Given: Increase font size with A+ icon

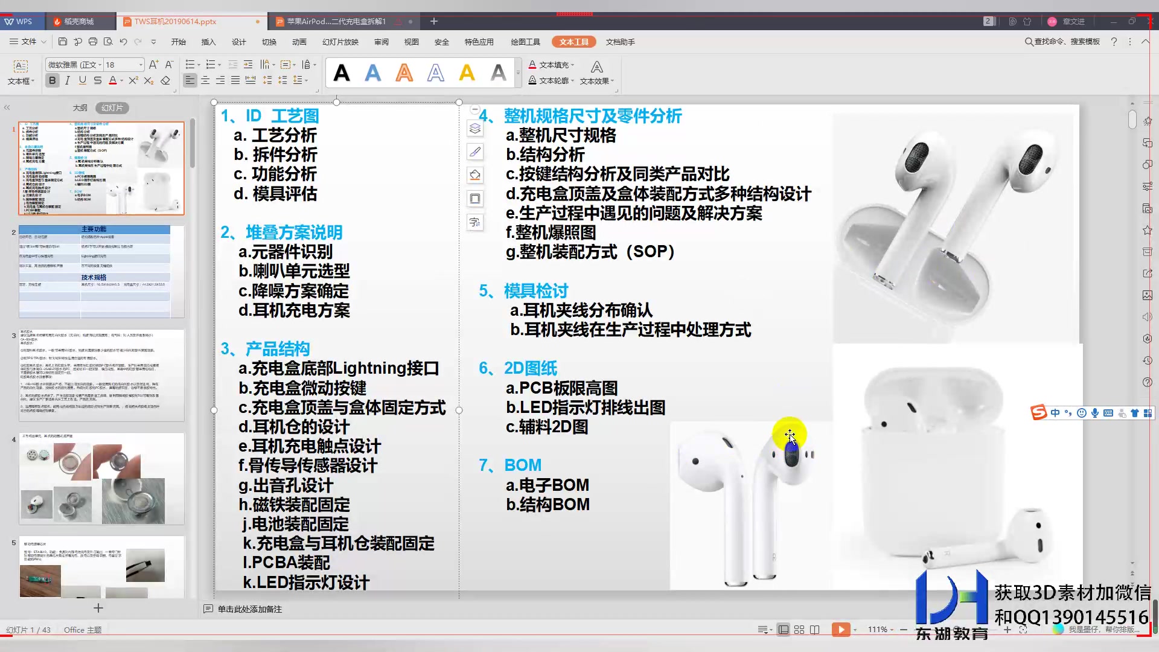Looking at the screenshot, I should [x=153, y=65].
